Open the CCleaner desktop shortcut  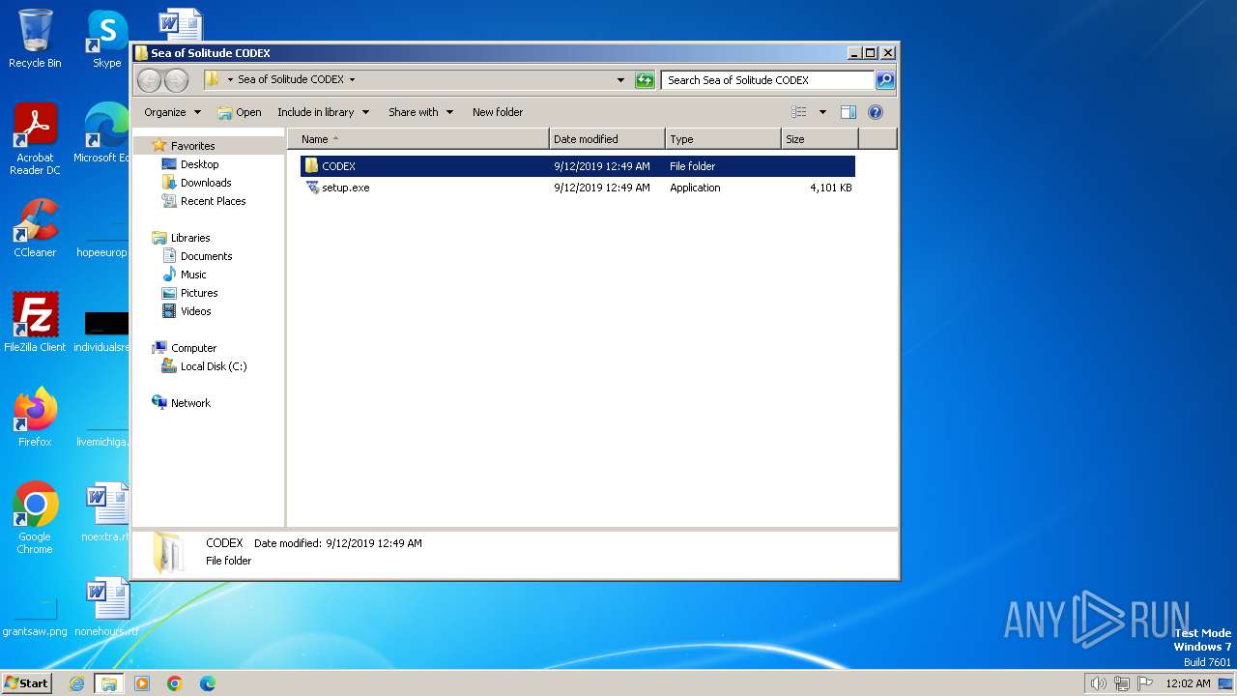(x=35, y=228)
